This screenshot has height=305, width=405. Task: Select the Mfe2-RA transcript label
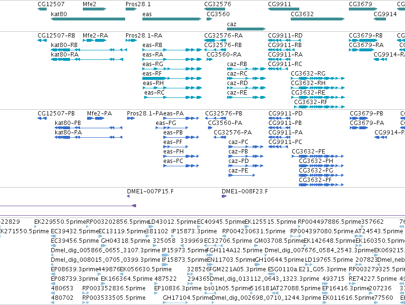click(x=95, y=35)
